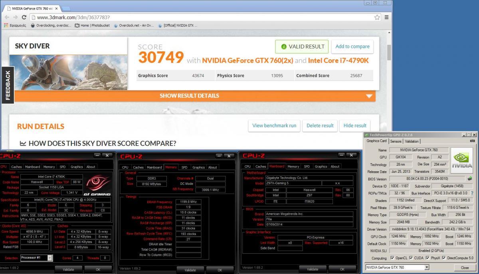The height and width of the screenshot is (274, 479).
Task: Click View benchmark run
Action: pos(274,125)
